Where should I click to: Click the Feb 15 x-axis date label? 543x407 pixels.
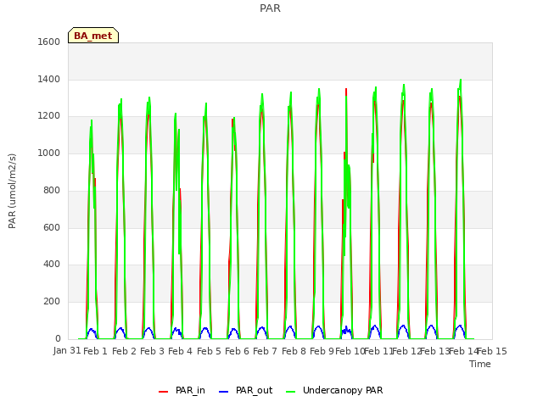click(492, 351)
